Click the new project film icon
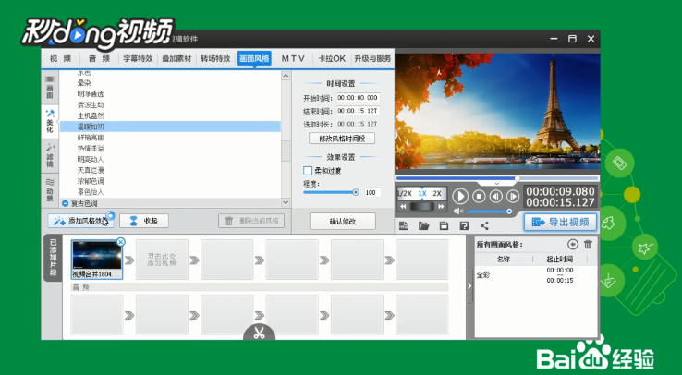 tap(404, 225)
